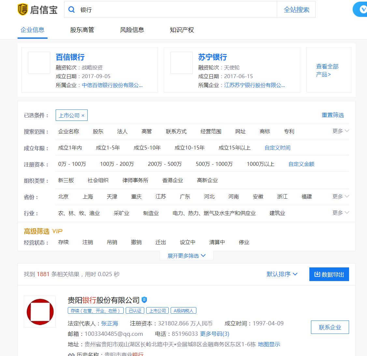Screen dimensions: 367x356
Task: Select the 1000万以上 registered capital filter
Action: pos(260,164)
